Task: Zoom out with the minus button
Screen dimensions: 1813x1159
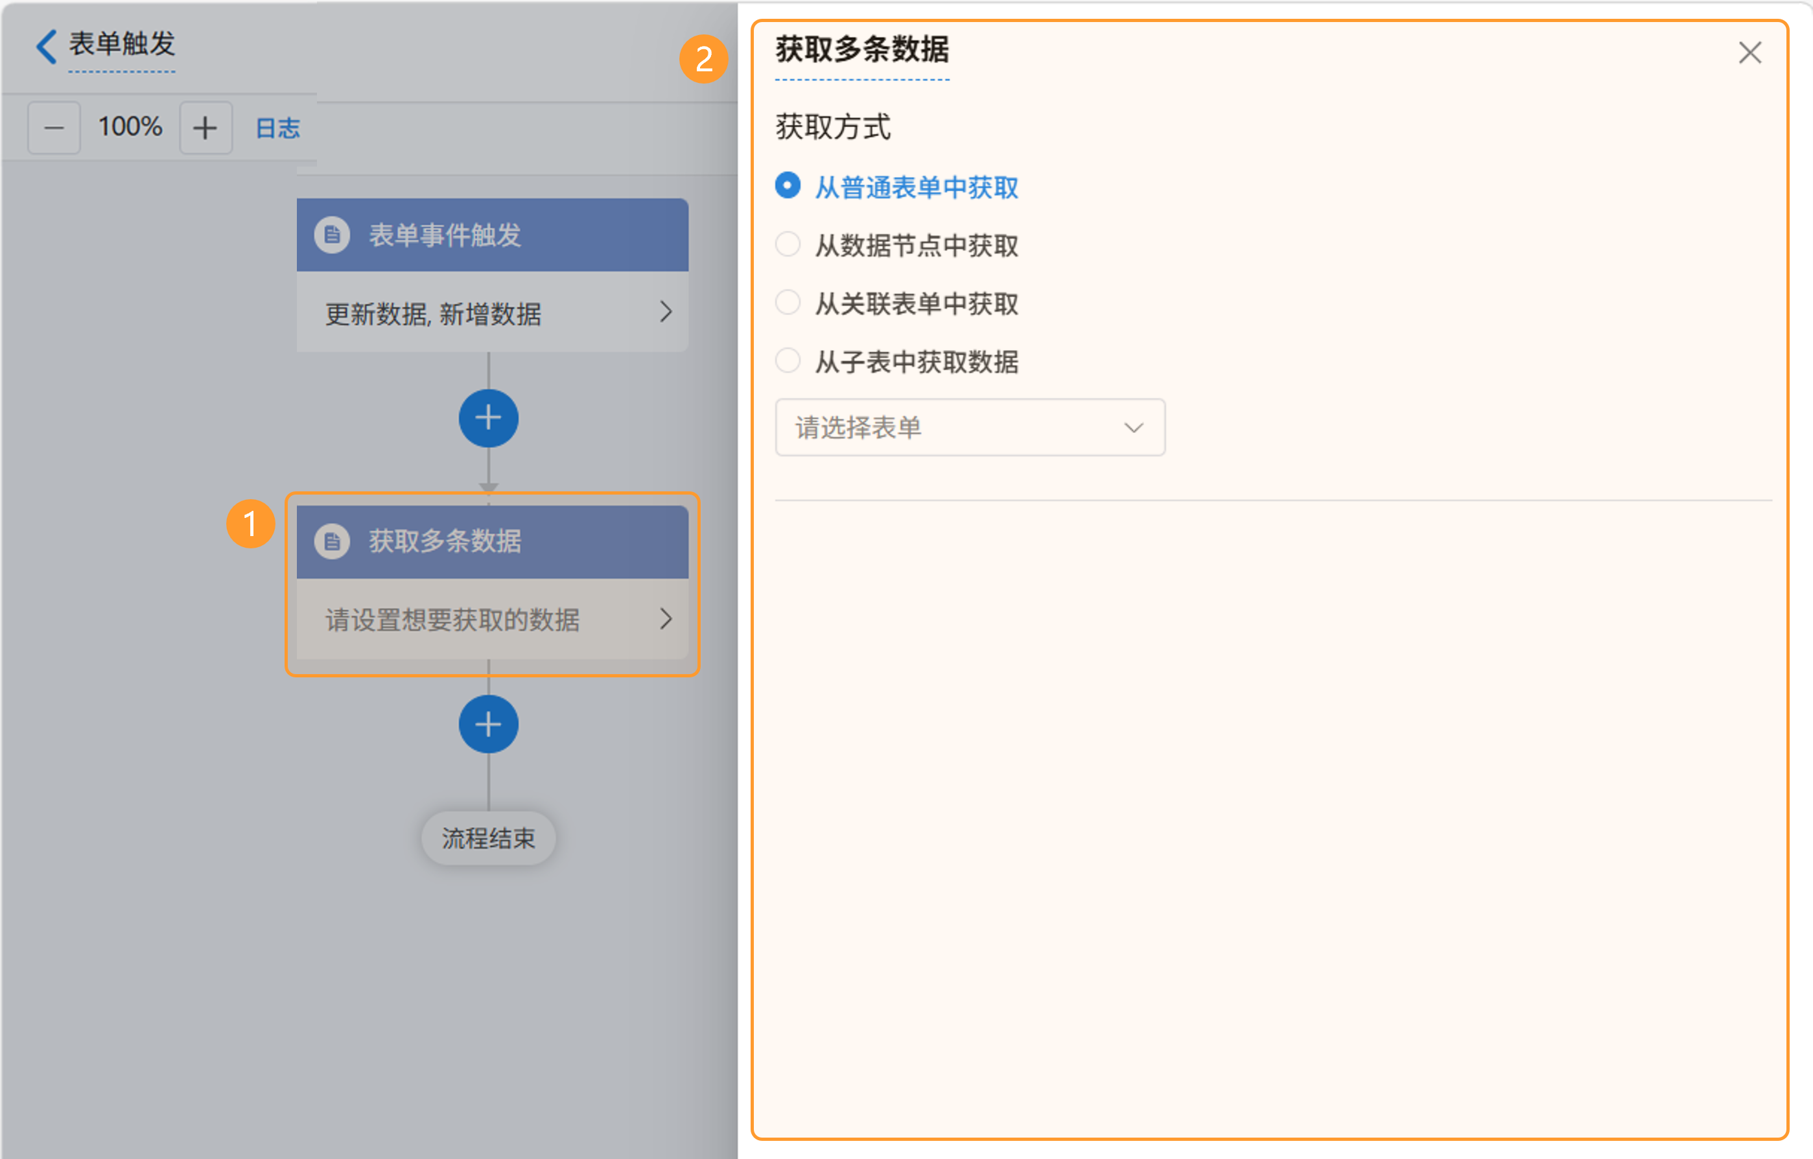Action: 54,128
